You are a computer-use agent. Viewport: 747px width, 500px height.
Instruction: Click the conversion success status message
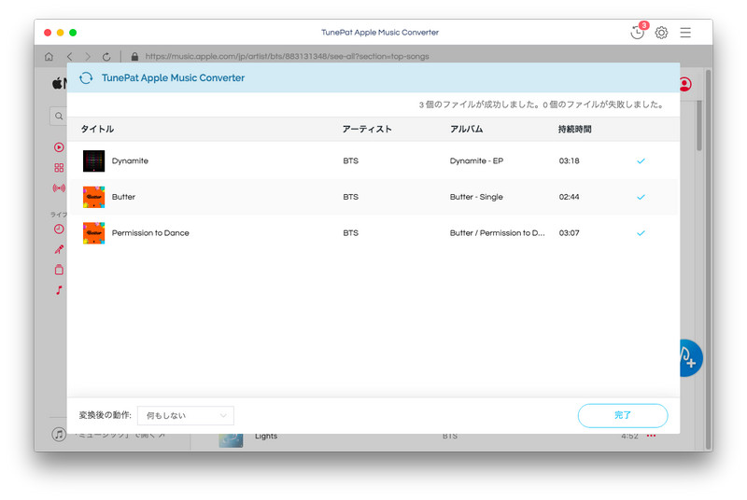pos(542,104)
